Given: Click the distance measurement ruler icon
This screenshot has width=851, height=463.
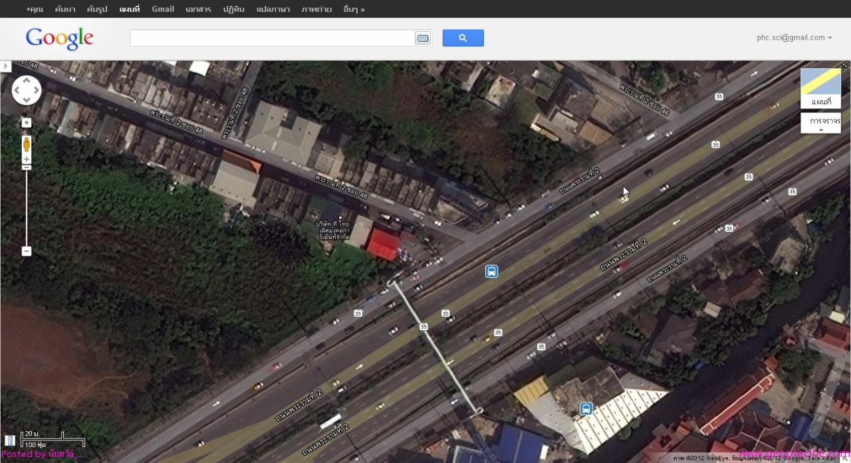Looking at the screenshot, I should (x=9, y=440).
